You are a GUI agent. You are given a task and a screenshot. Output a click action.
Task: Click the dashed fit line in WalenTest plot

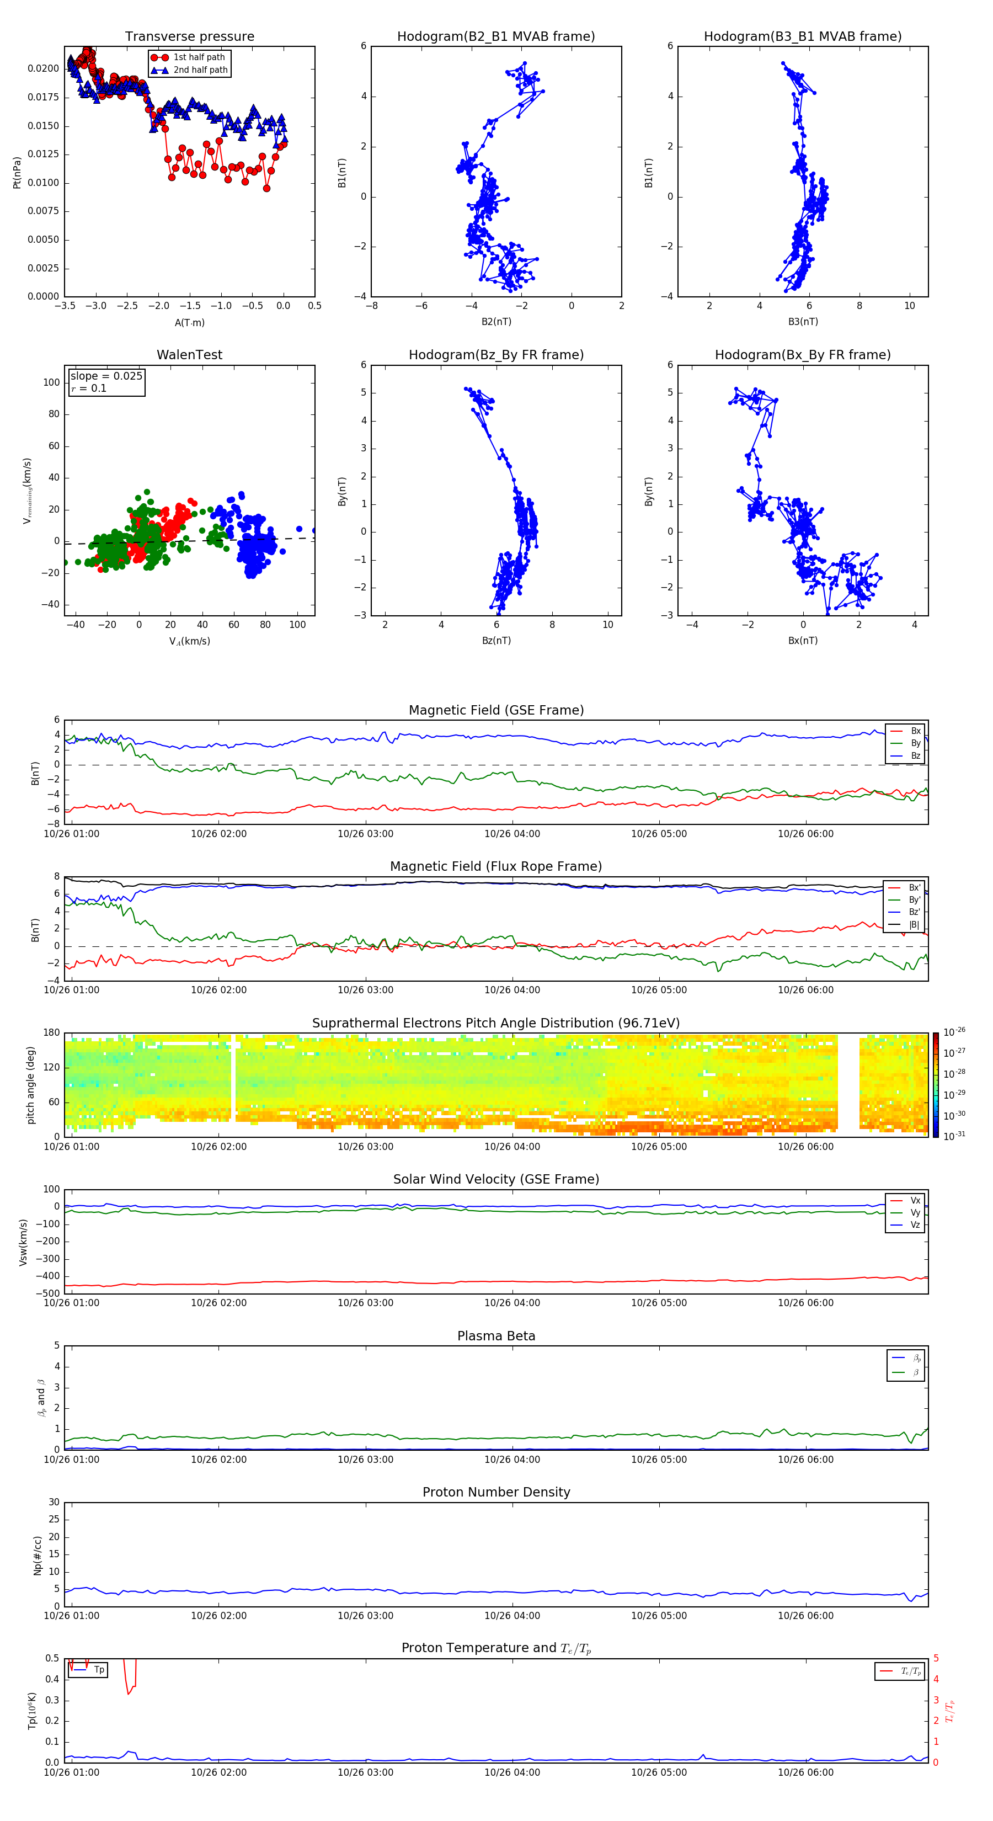189,541
